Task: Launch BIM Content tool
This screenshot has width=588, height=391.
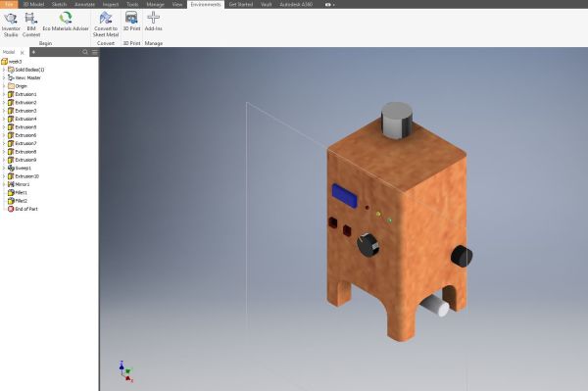Action: pos(31,24)
